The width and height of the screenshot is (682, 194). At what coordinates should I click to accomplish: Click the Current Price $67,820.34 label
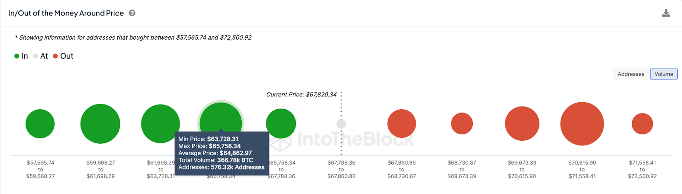click(x=301, y=95)
